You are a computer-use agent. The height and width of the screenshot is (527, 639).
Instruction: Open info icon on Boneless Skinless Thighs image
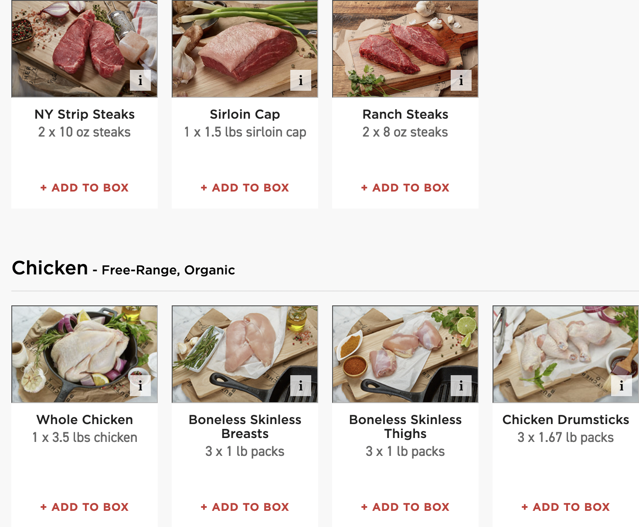[x=461, y=386]
